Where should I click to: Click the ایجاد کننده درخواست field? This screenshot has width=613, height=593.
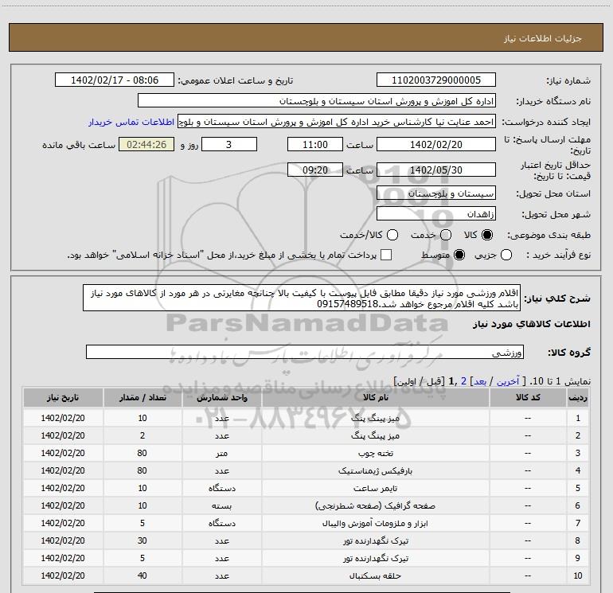tap(337, 122)
